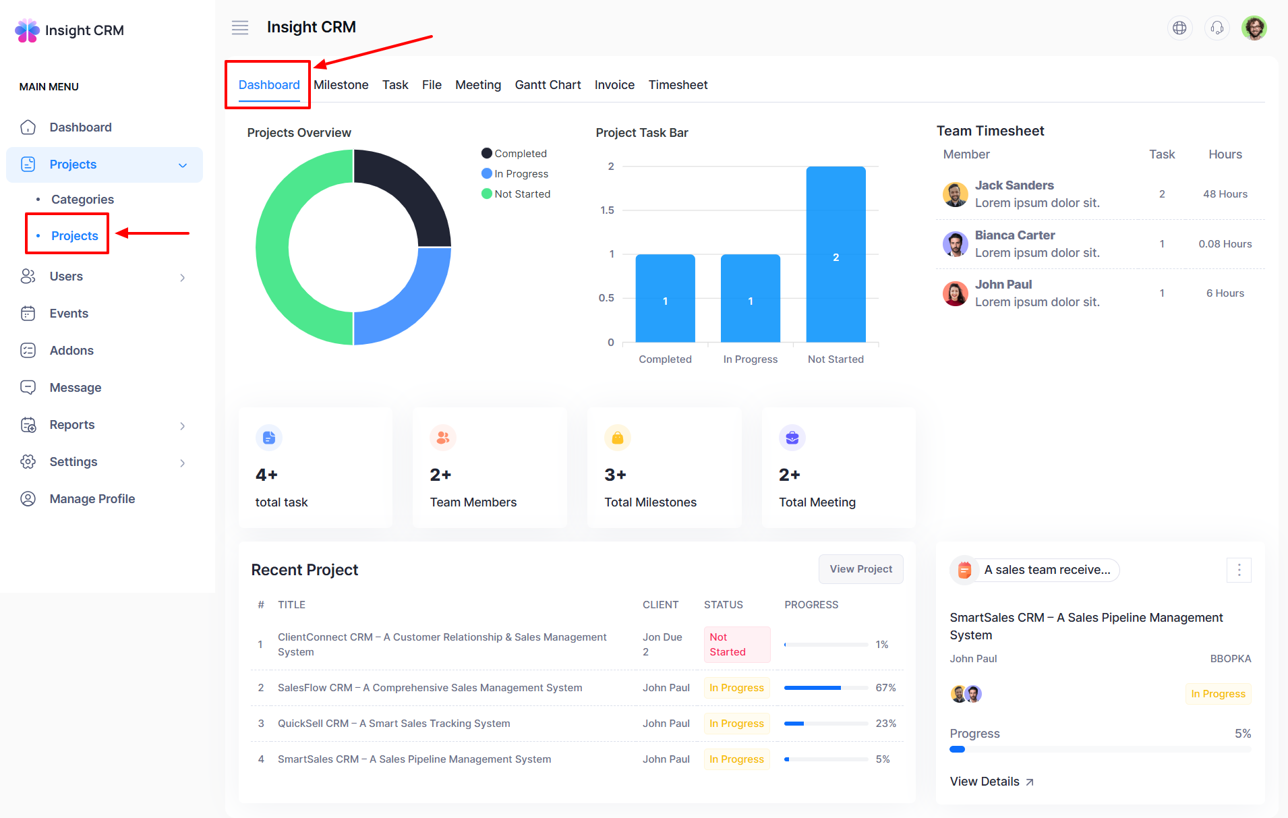
Task: Open the three-dot menu on project card
Action: pos(1239,571)
